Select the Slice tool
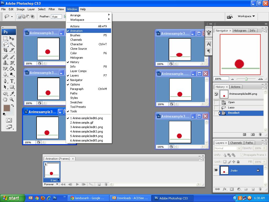Image resolution: width=269 pixels, height=202 pixels. coord(12,50)
